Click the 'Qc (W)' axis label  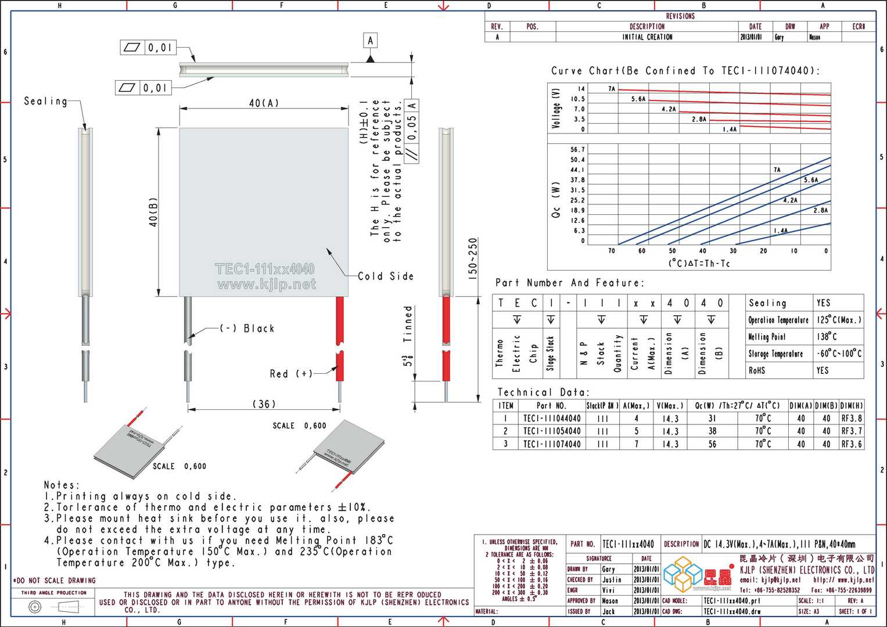(556, 201)
